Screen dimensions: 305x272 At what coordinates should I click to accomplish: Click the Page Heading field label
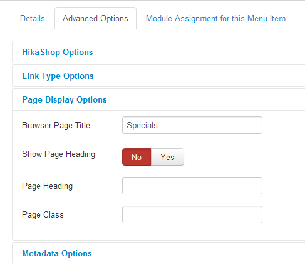pos(47,186)
